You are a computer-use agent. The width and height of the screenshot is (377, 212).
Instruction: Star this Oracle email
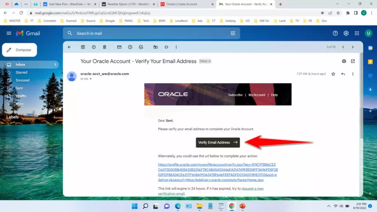point(333,74)
